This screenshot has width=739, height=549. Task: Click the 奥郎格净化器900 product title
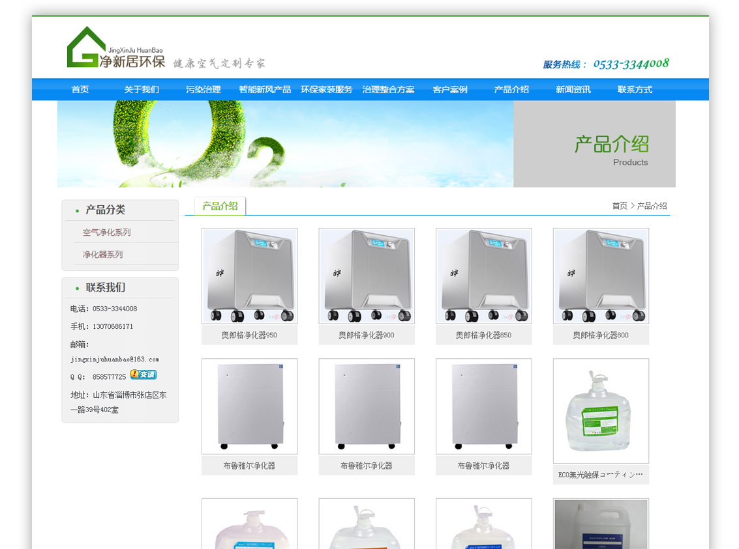(x=367, y=335)
